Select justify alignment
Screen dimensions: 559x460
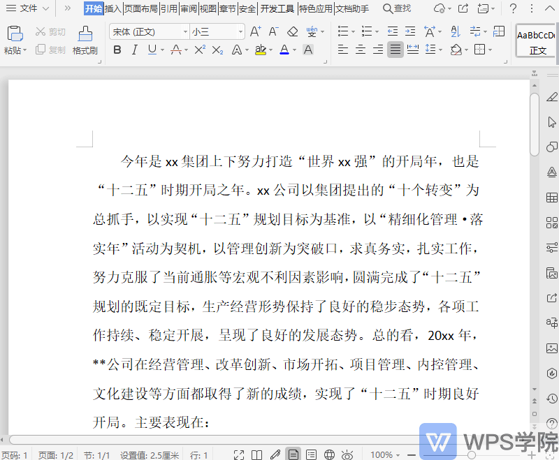tap(395, 50)
